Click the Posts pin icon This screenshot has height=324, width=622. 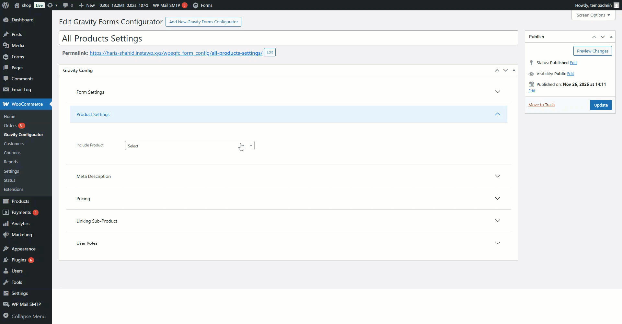click(6, 34)
